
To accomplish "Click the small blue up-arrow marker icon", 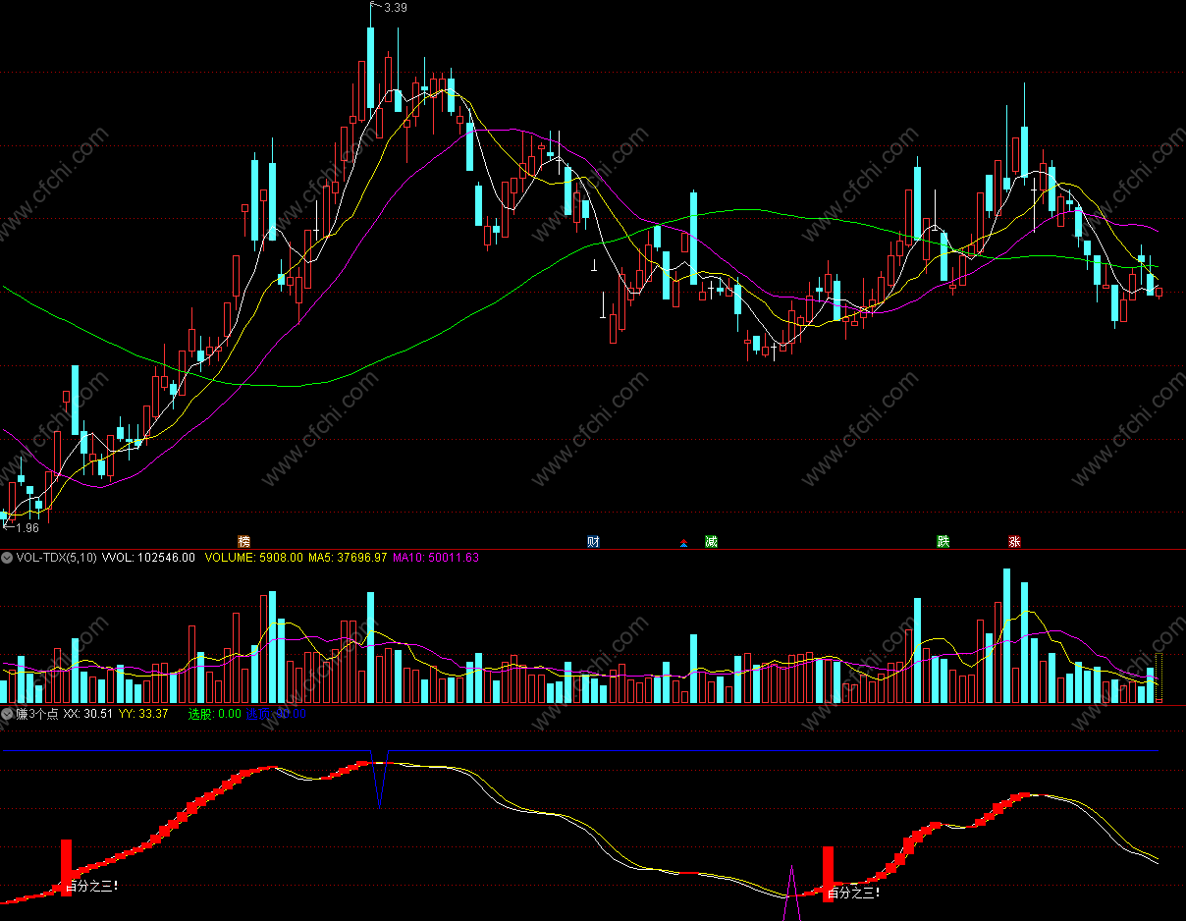I will [684, 542].
